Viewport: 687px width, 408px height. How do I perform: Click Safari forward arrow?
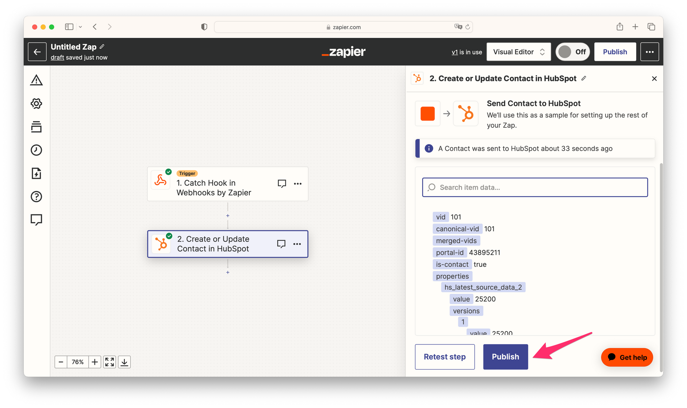[x=110, y=27]
